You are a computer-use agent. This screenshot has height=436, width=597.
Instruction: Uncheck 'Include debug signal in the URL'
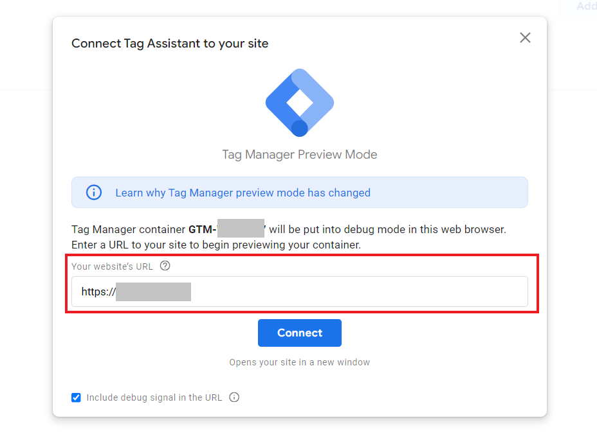76,397
